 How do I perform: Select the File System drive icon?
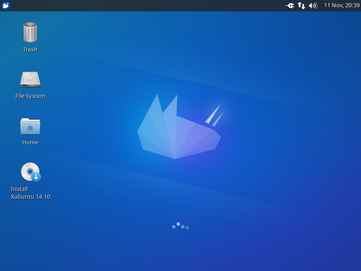(x=30, y=79)
